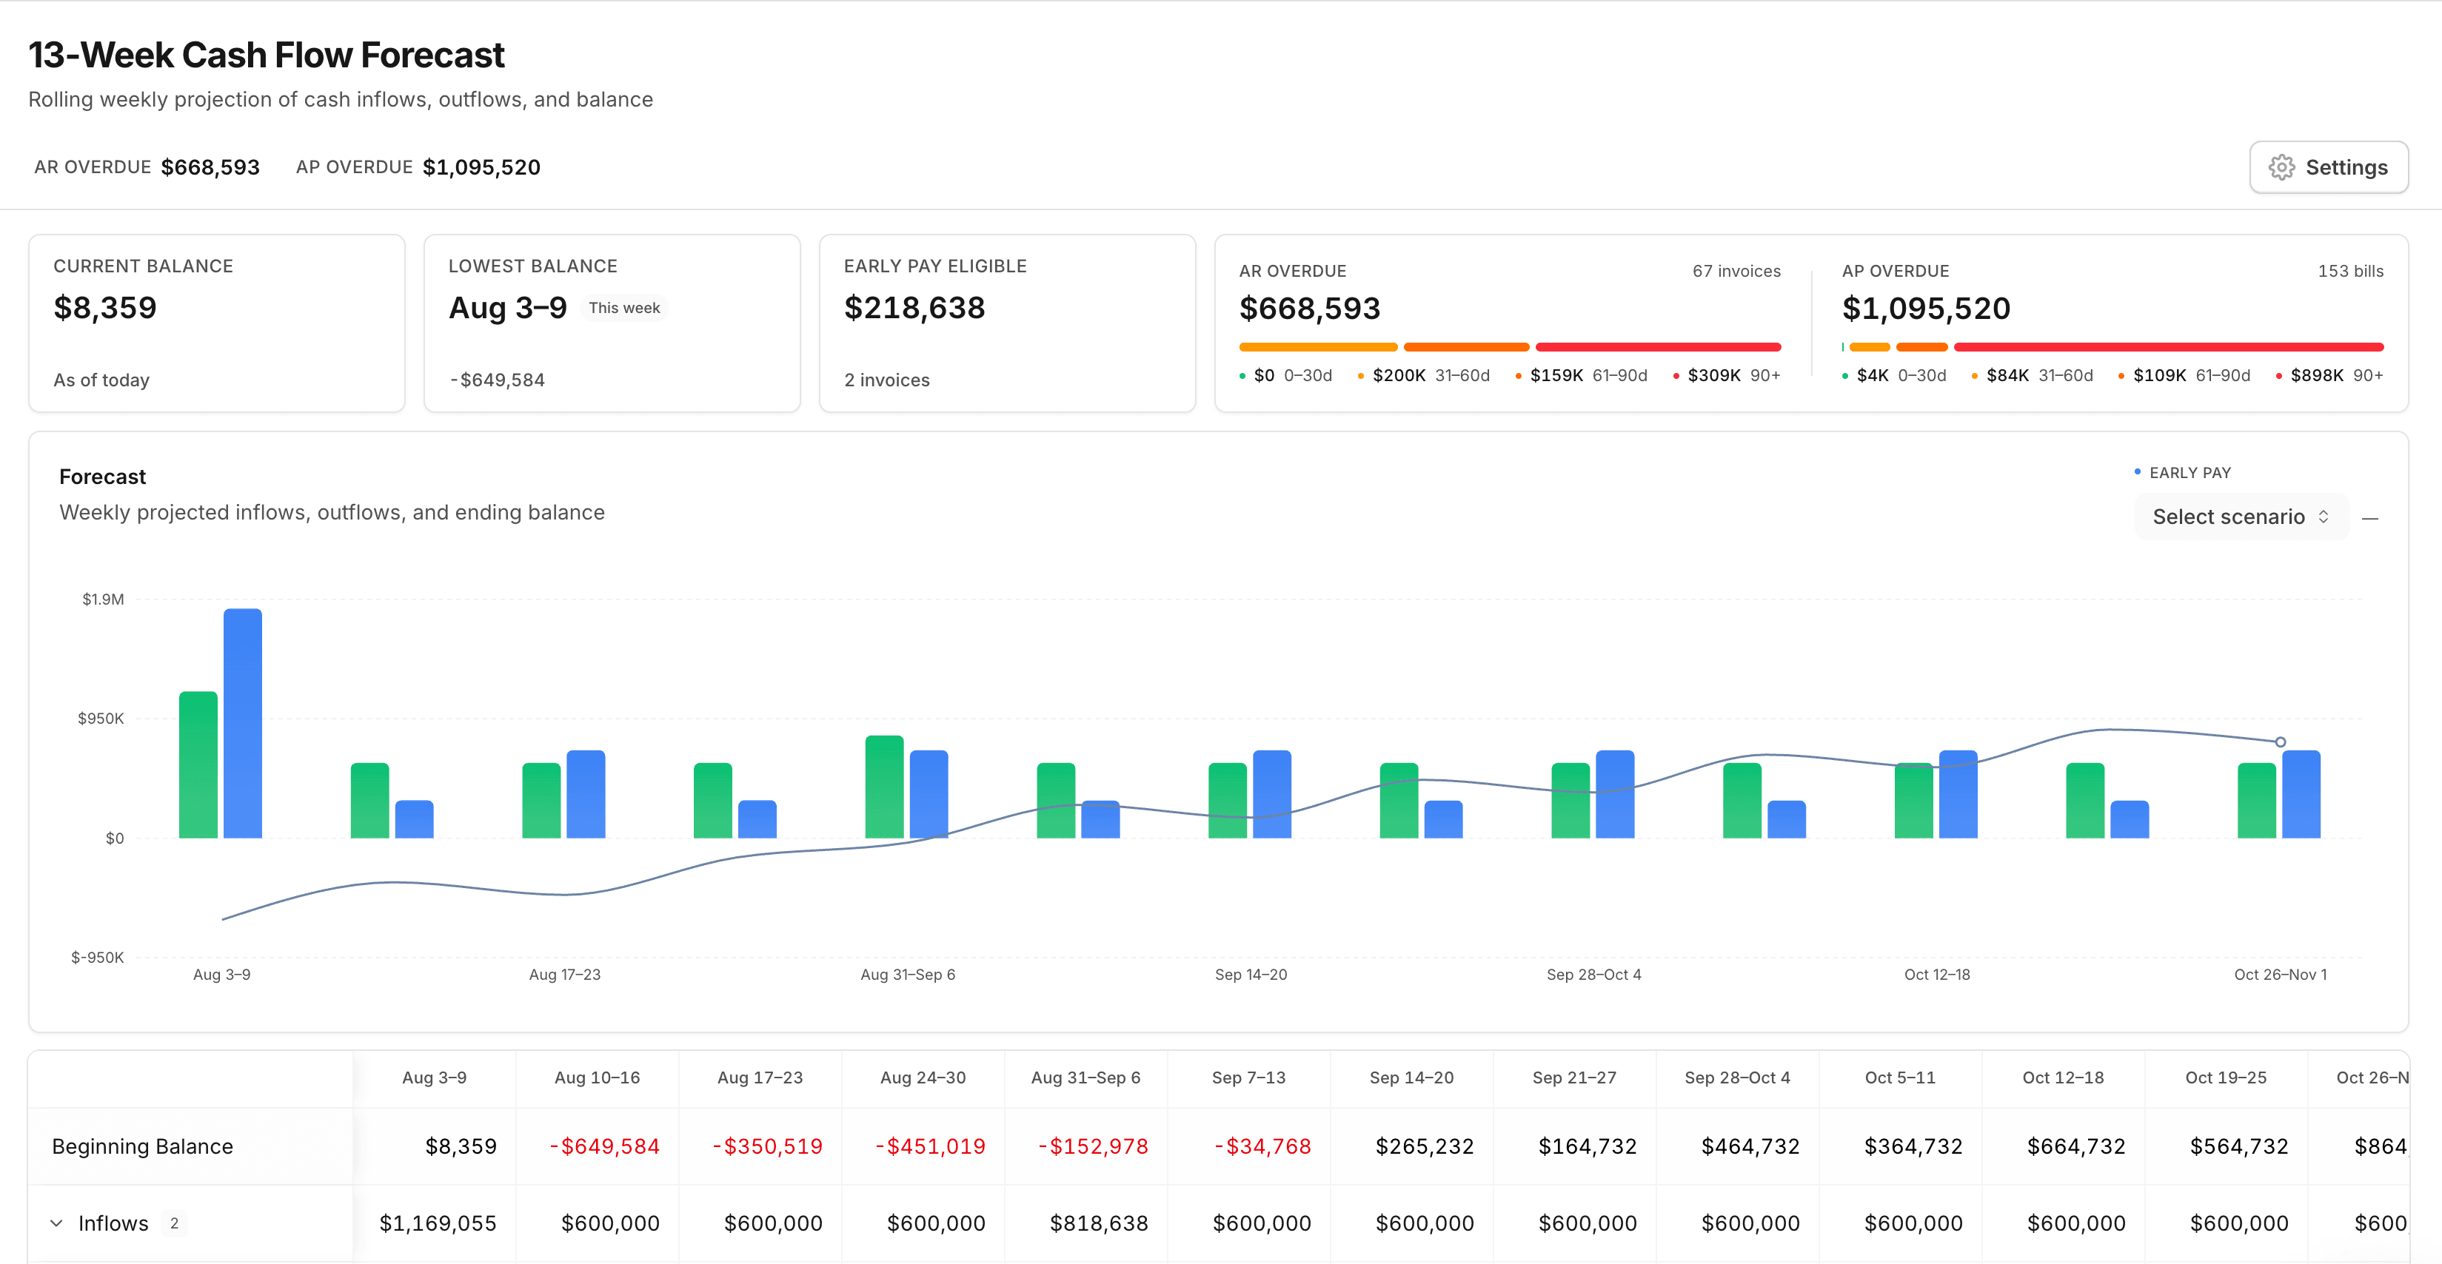Click the balance line end marker at Oct 26–Nov 1

tap(2280, 742)
